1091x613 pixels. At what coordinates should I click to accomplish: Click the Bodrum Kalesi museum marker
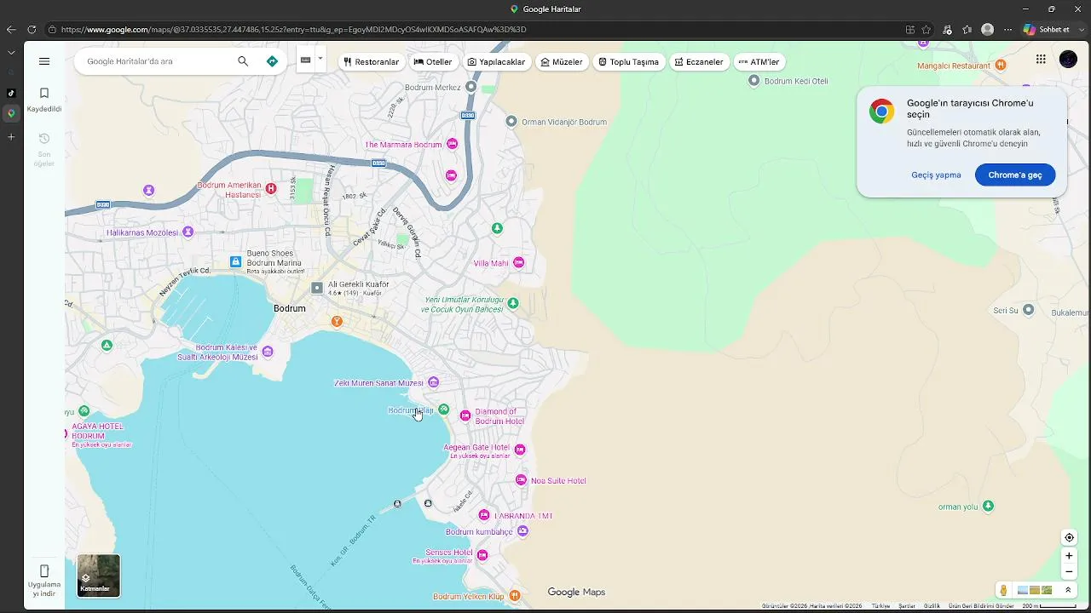[268, 352]
